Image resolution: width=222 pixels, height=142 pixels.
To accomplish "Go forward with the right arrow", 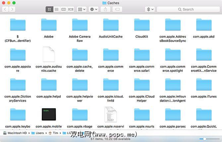I will tap(12, 9).
